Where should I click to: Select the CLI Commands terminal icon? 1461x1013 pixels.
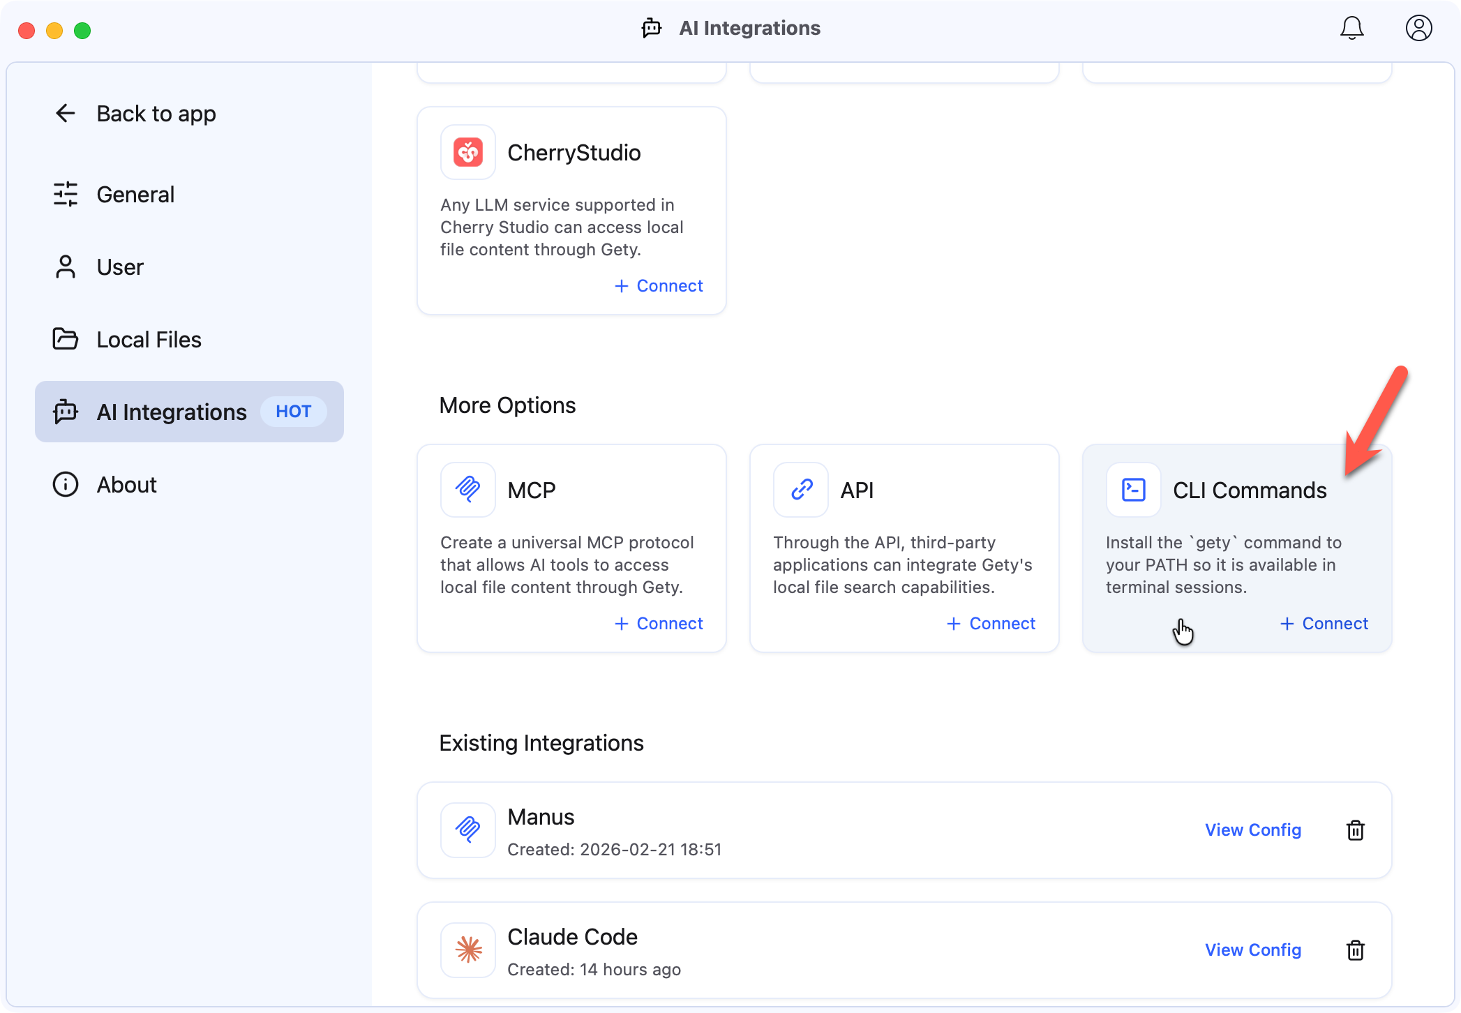1132,490
